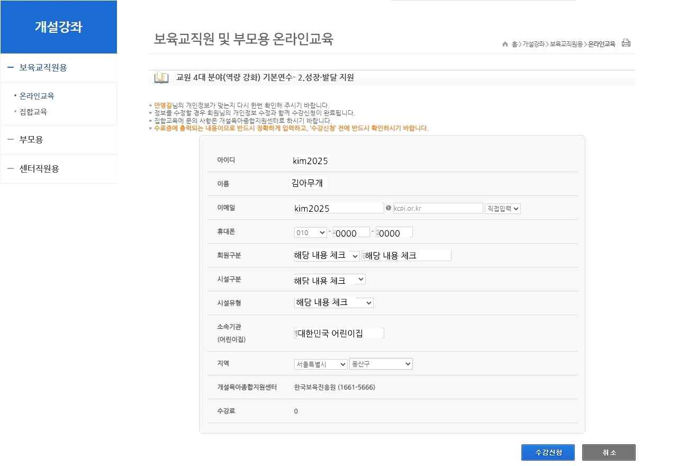Screen dimensions: 687x466
Task: Open the 용산구 district dropdown
Action: [x=381, y=364]
